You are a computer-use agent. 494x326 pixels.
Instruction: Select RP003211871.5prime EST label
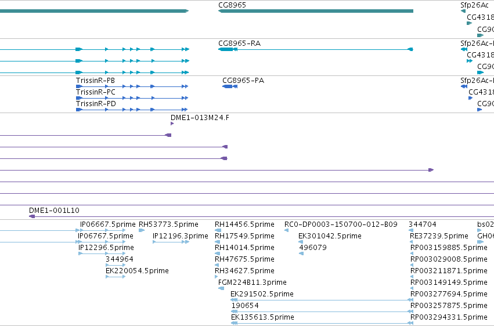coord(449,271)
